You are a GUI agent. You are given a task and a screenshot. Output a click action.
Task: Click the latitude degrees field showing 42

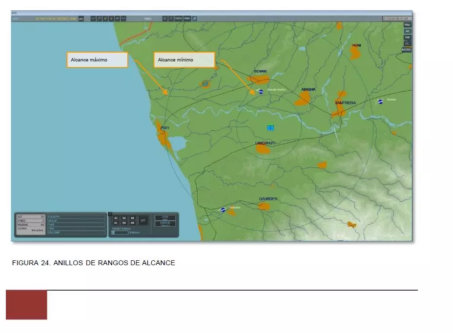(x=116, y=218)
